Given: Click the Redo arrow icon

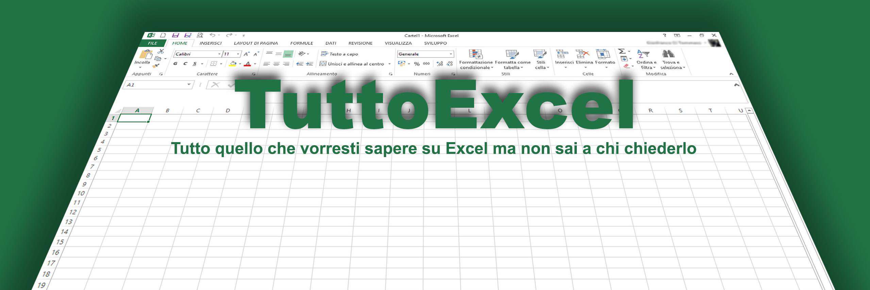Looking at the screenshot, I should coord(230,35).
